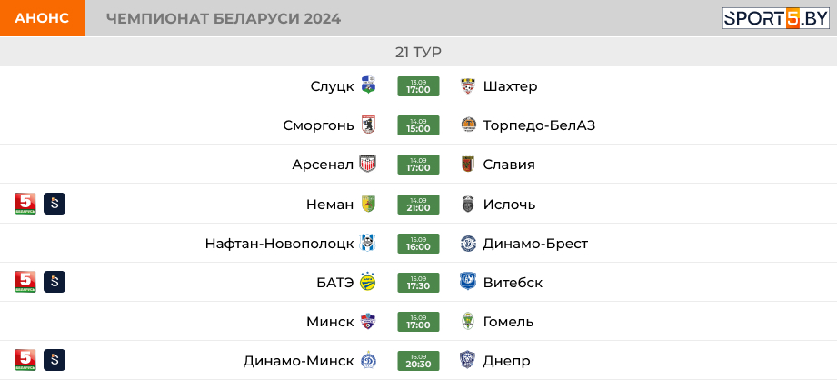Click the Торпедо-БелАЗ logo
Image resolution: width=837 pixels, height=380 pixels.
click(468, 125)
